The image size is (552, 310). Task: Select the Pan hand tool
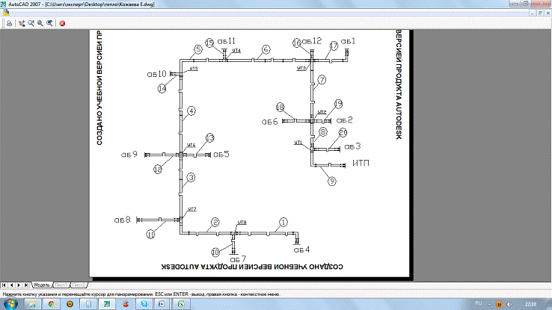point(22,24)
